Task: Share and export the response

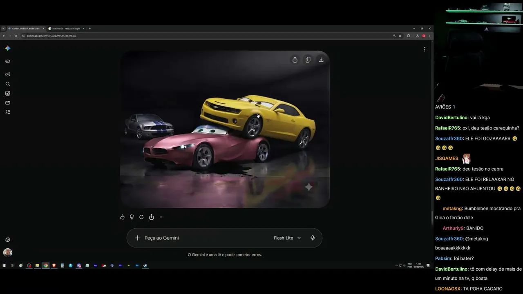Action: click(x=152, y=217)
